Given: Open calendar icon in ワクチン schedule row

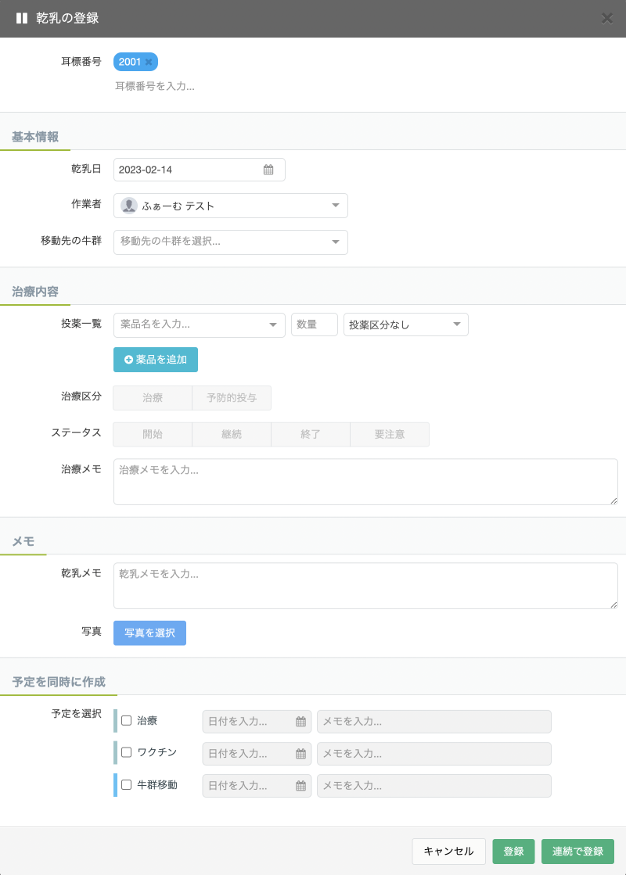Looking at the screenshot, I should point(300,754).
